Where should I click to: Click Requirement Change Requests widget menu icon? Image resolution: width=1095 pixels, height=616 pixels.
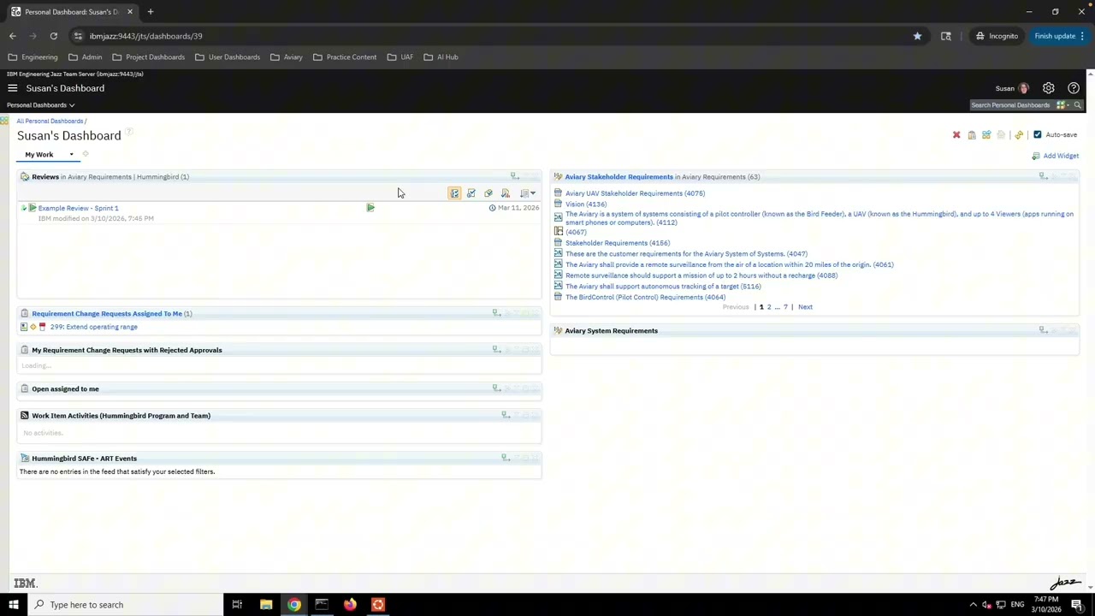pos(496,313)
